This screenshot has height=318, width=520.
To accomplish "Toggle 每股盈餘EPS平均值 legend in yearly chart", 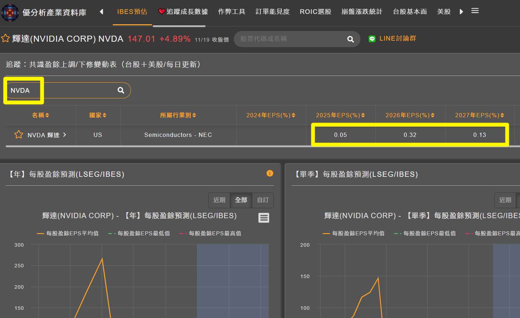I will 68,233.
